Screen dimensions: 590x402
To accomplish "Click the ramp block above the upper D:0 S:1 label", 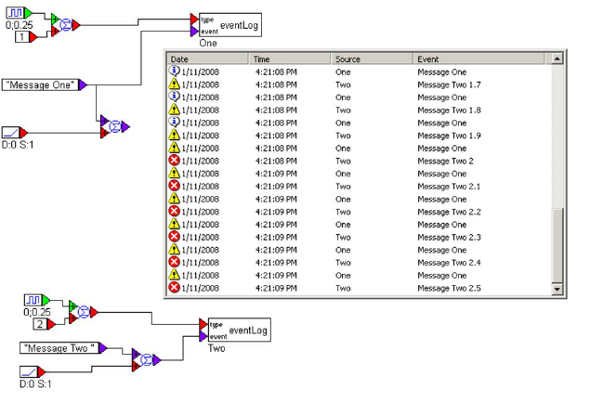I will [x=11, y=133].
